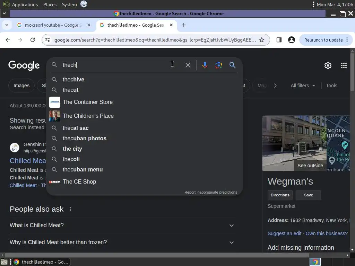The width and height of the screenshot is (355, 266).
Task: Click the Google logo
Action: (x=24, y=65)
